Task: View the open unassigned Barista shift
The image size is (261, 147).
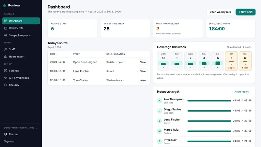Action: click(x=143, y=62)
